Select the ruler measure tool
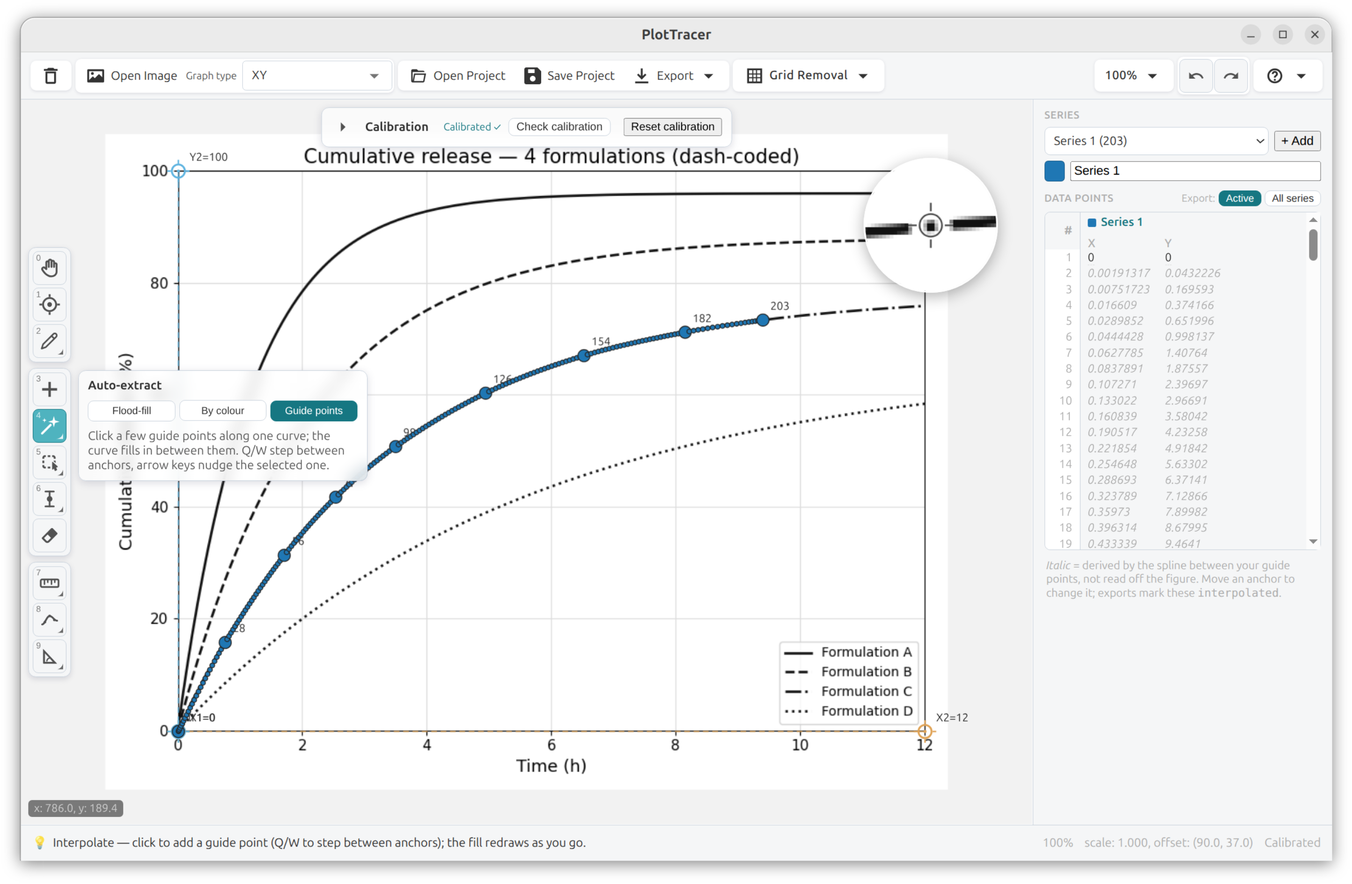 (x=50, y=583)
